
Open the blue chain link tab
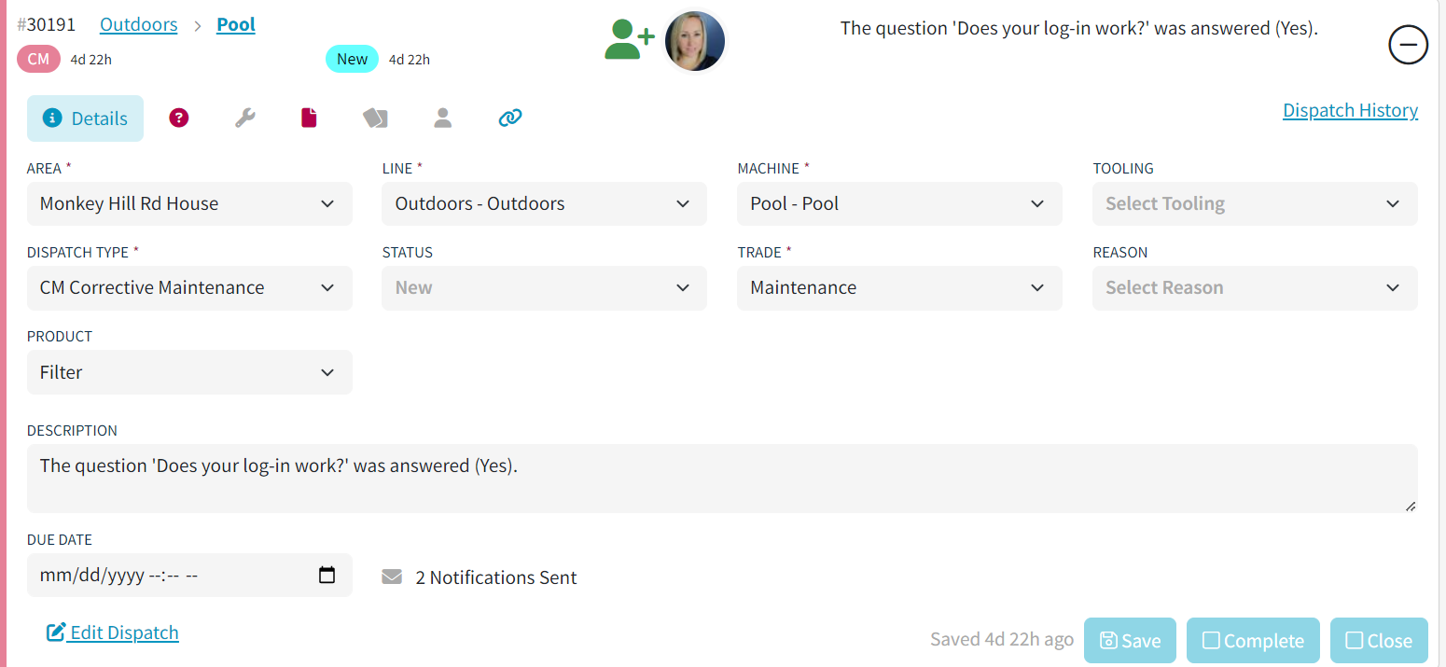tap(510, 118)
